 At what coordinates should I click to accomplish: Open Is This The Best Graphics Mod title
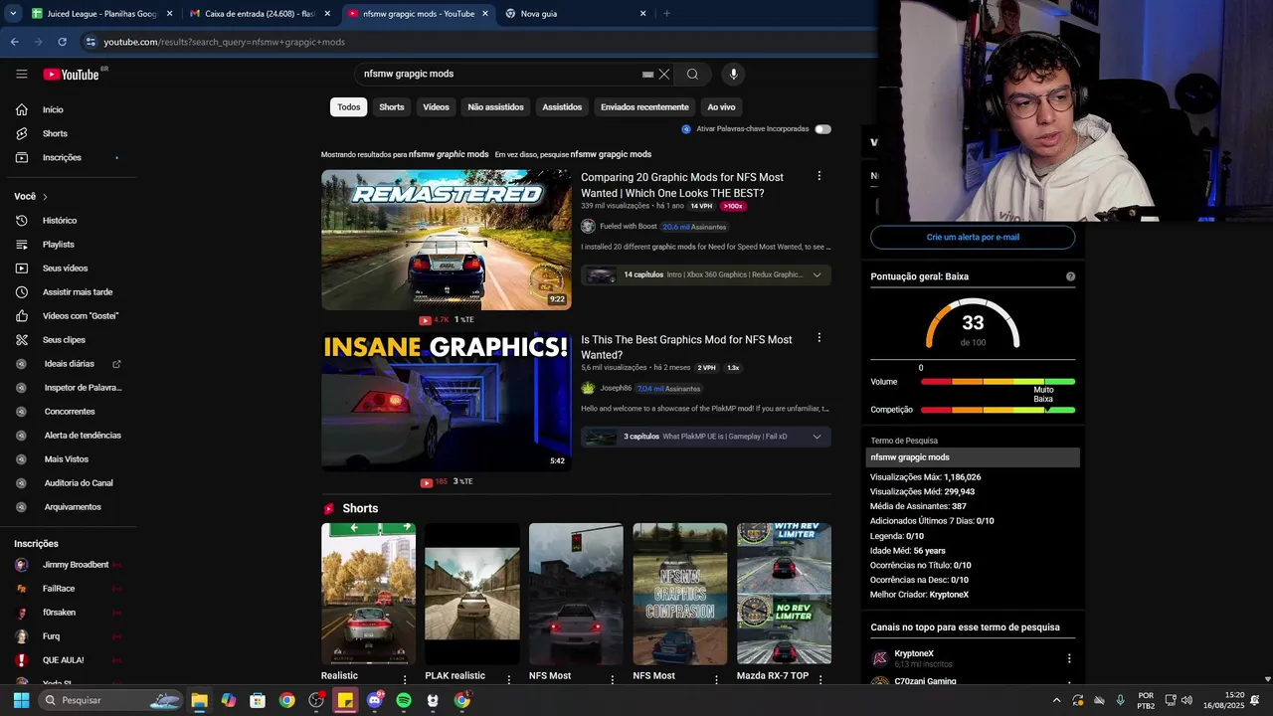tap(686, 347)
